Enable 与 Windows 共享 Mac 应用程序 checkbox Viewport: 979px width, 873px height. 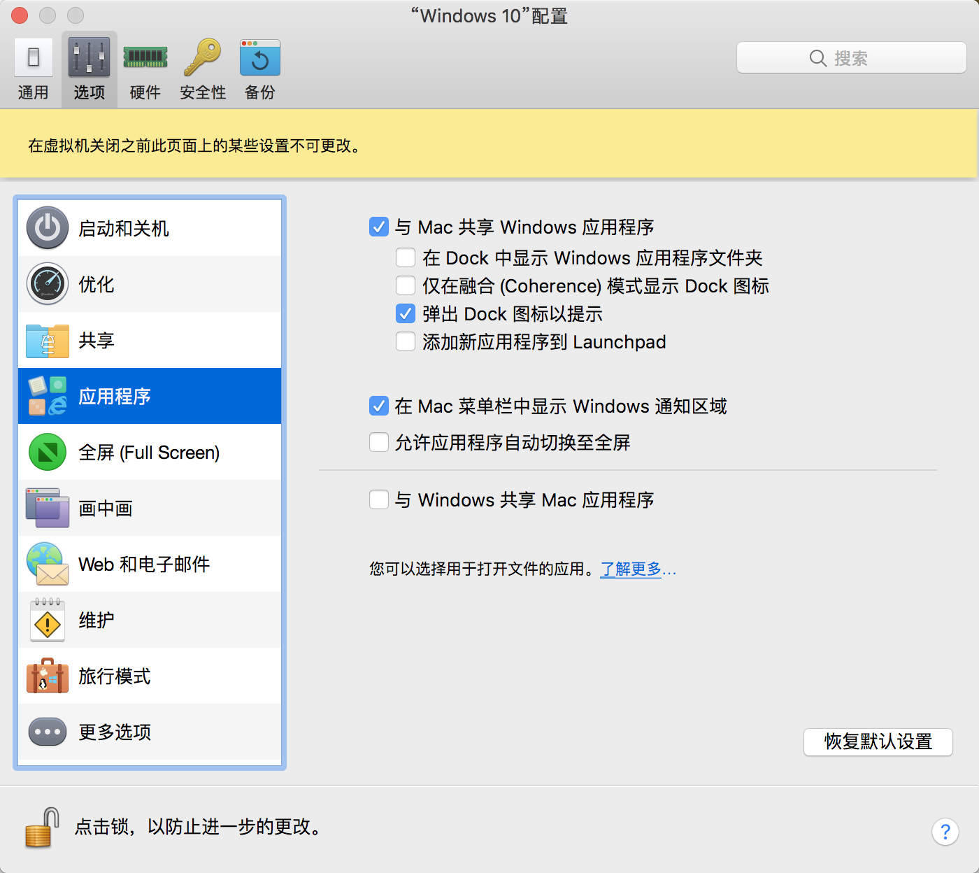click(379, 499)
